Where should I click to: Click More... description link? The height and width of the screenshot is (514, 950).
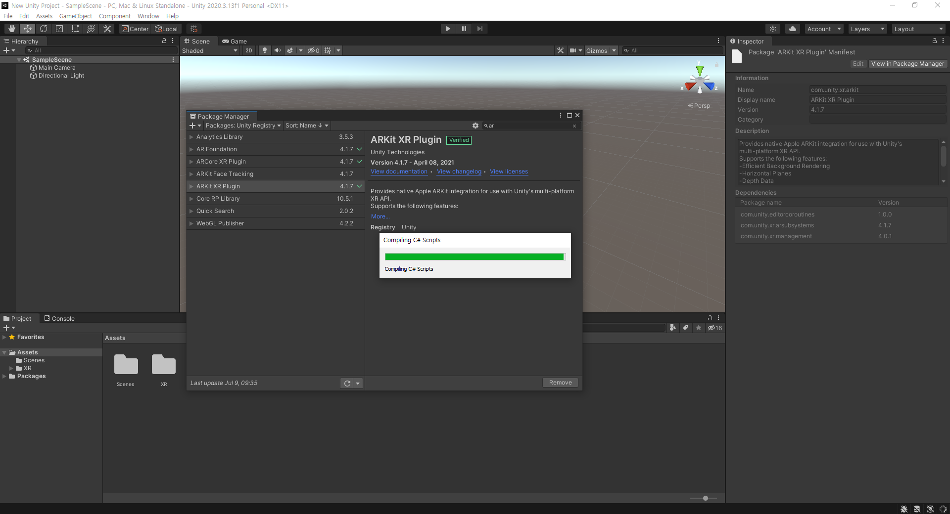(x=380, y=216)
